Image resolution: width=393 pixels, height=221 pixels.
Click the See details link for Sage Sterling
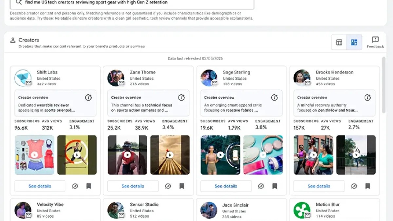click(x=225, y=186)
